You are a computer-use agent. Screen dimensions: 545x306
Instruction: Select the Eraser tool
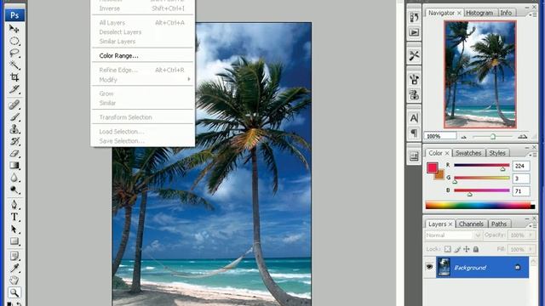[14, 153]
